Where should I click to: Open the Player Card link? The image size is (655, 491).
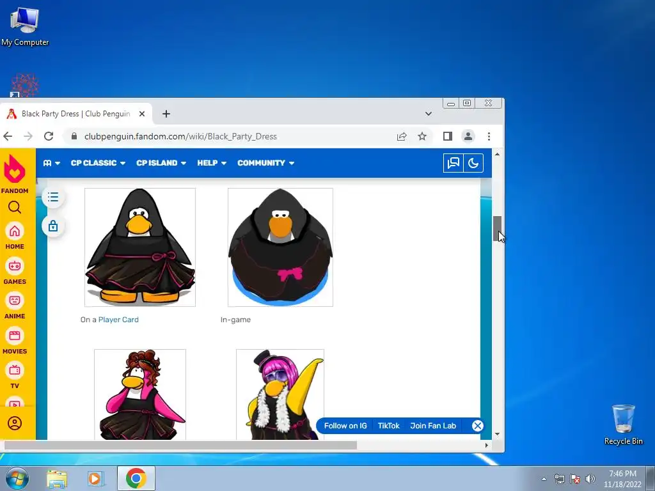[x=118, y=320]
